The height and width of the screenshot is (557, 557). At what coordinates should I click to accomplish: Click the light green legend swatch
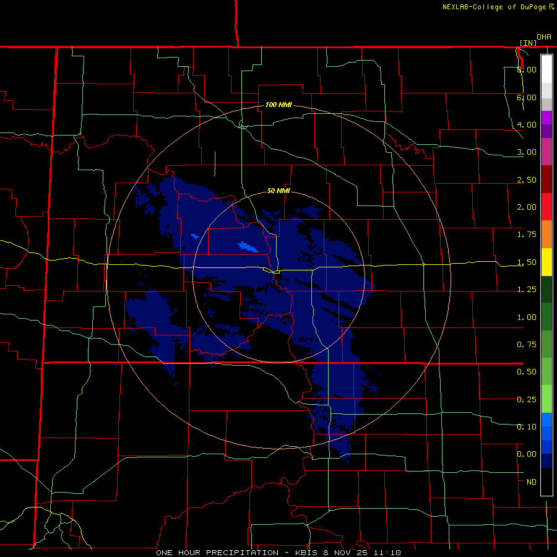click(546, 399)
